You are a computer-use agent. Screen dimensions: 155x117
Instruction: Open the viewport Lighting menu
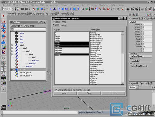(42, 13)
